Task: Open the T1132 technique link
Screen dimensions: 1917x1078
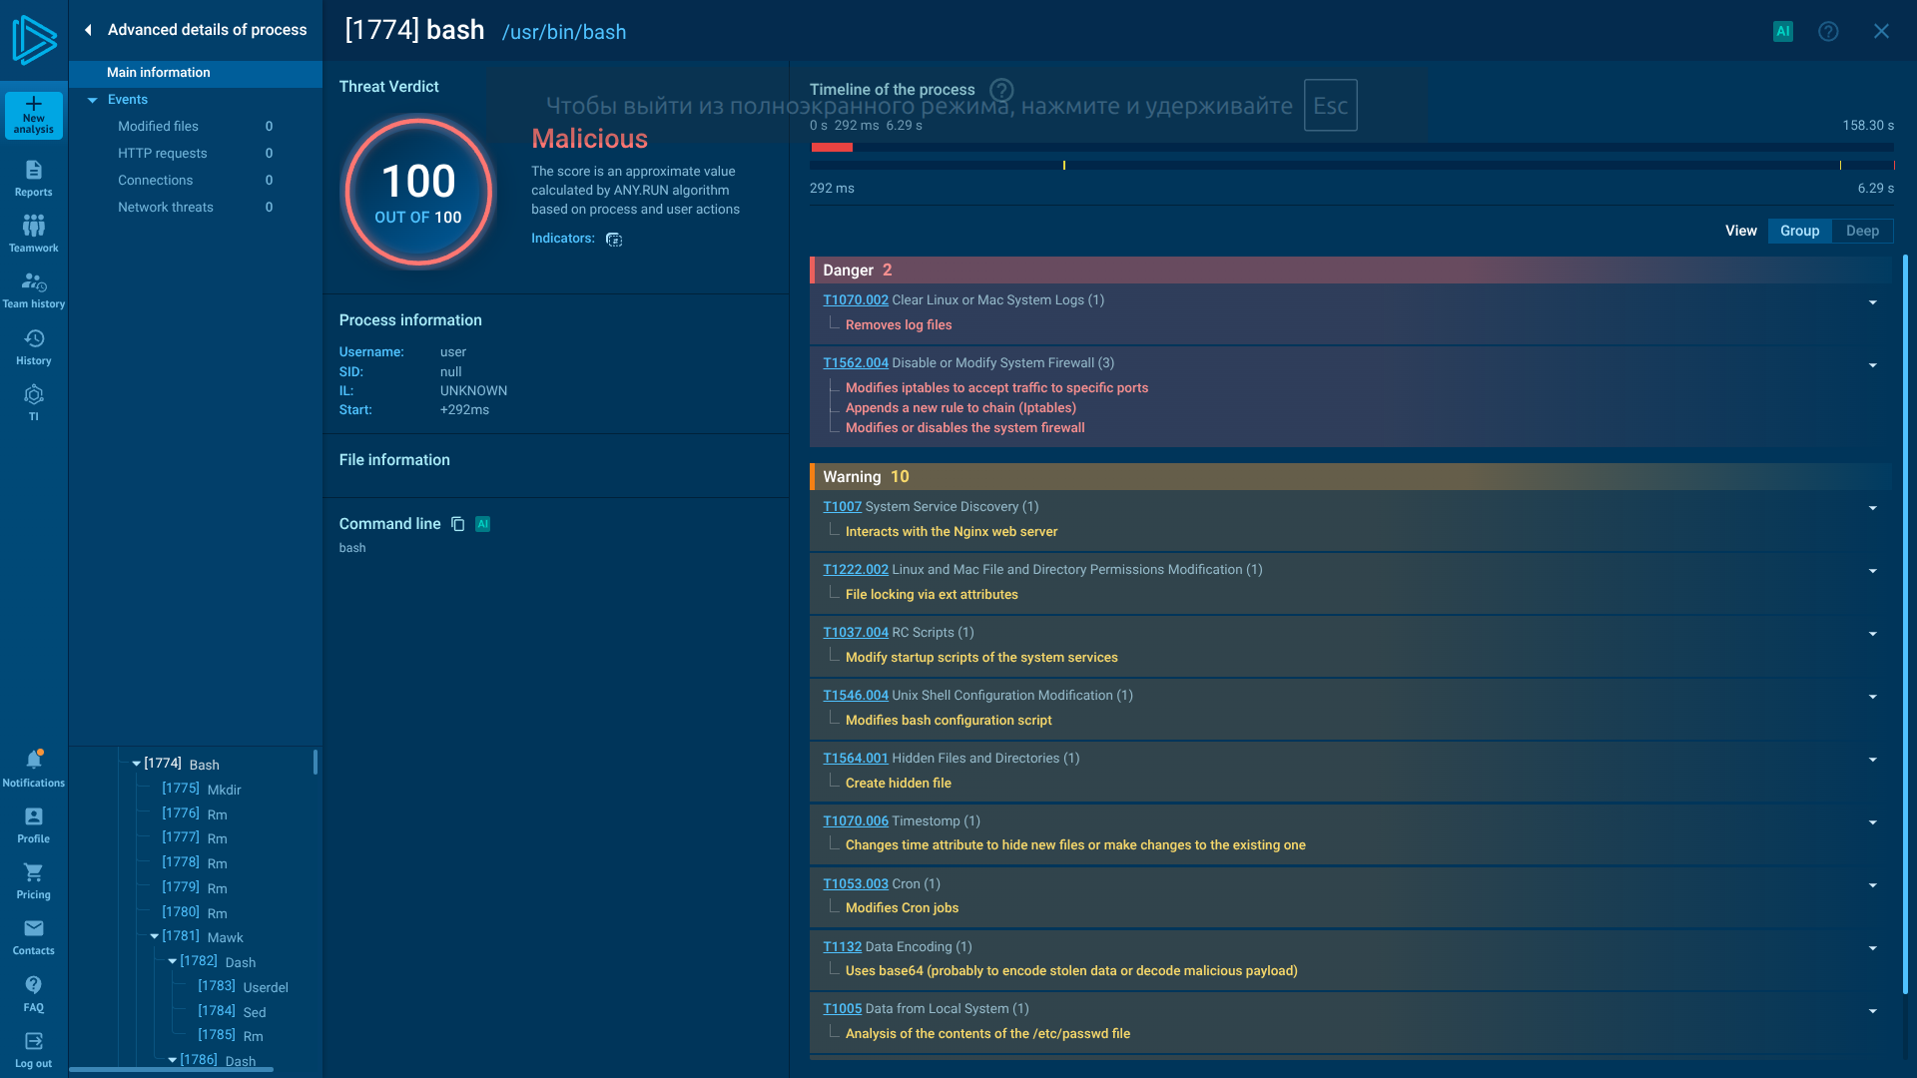Action: click(x=842, y=947)
